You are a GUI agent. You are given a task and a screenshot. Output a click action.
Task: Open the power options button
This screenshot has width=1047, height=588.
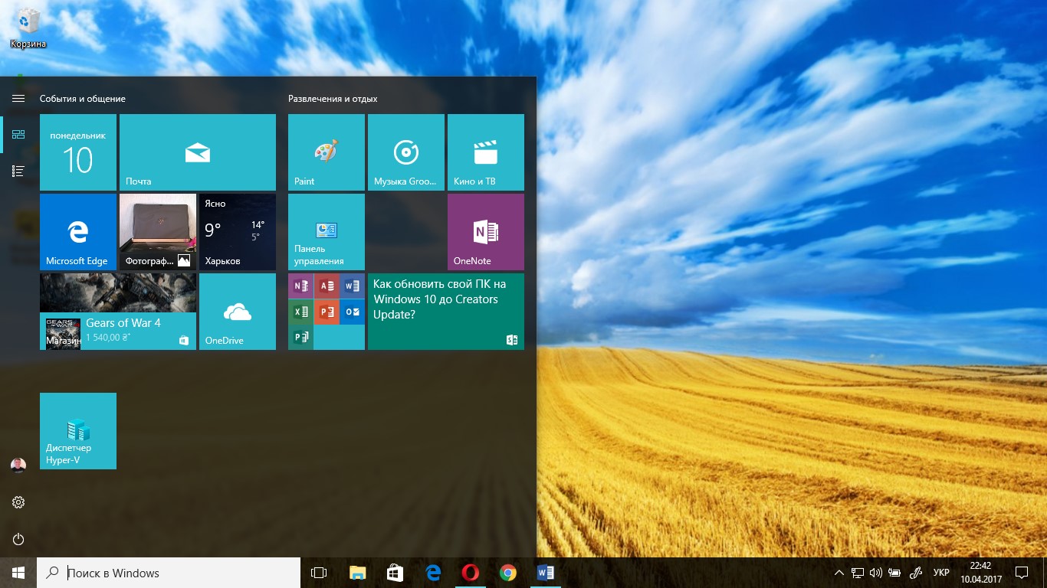(18, 539)
